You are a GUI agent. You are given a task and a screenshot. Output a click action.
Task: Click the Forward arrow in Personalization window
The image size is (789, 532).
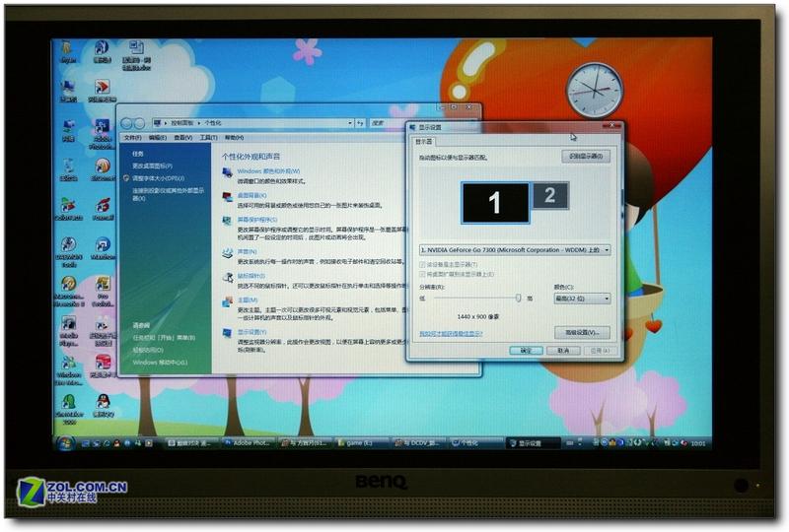(139, 123)
